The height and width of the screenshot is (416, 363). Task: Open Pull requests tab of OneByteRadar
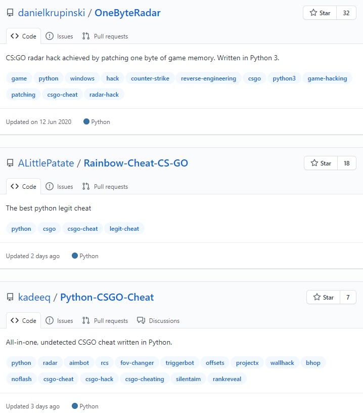click(105, 36)
